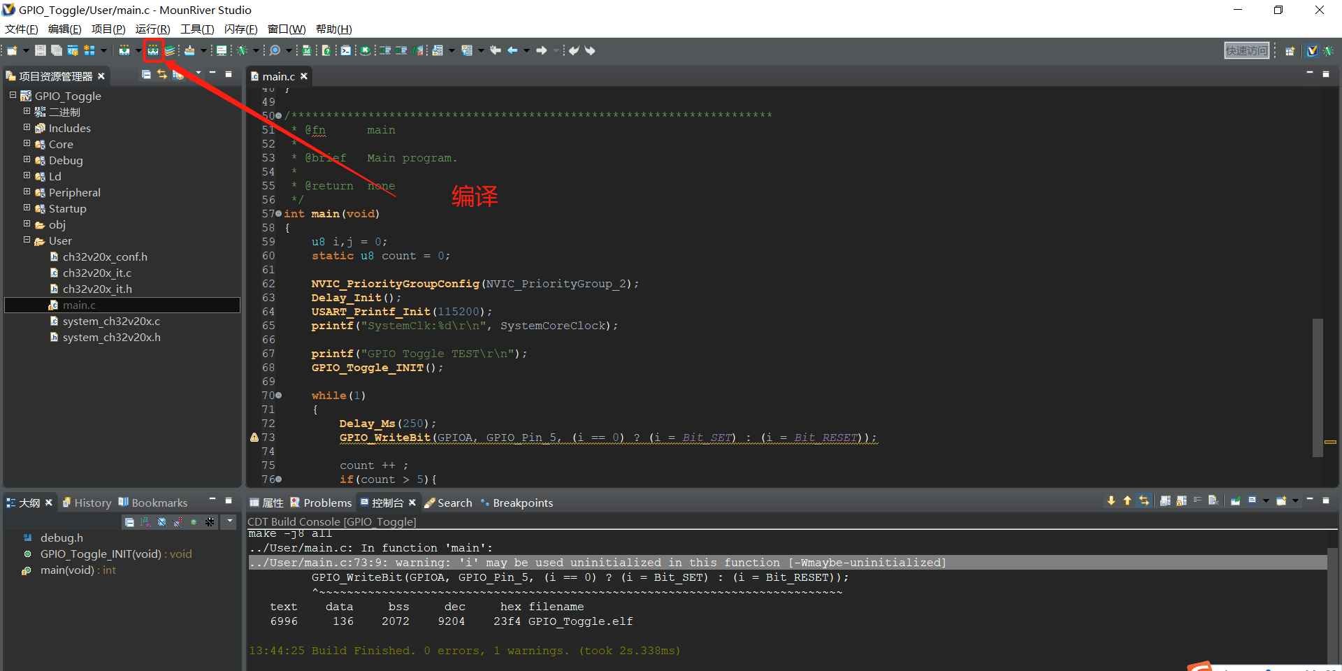The height and width of the screenshot is (671, 1342).
Task: Toggle console word wrap icon
Action: pyautogui.click(x=1197, y=500)
